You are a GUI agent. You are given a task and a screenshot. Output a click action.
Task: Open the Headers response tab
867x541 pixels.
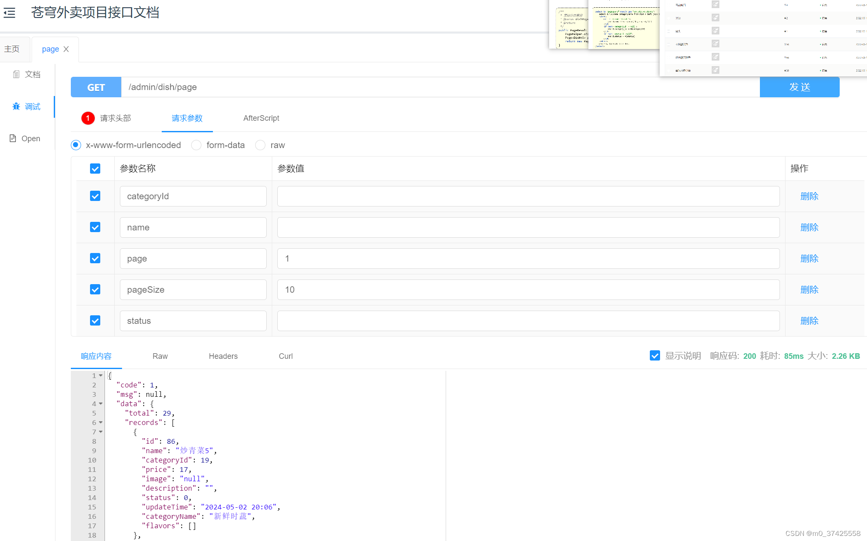click(x=223, y=356)
